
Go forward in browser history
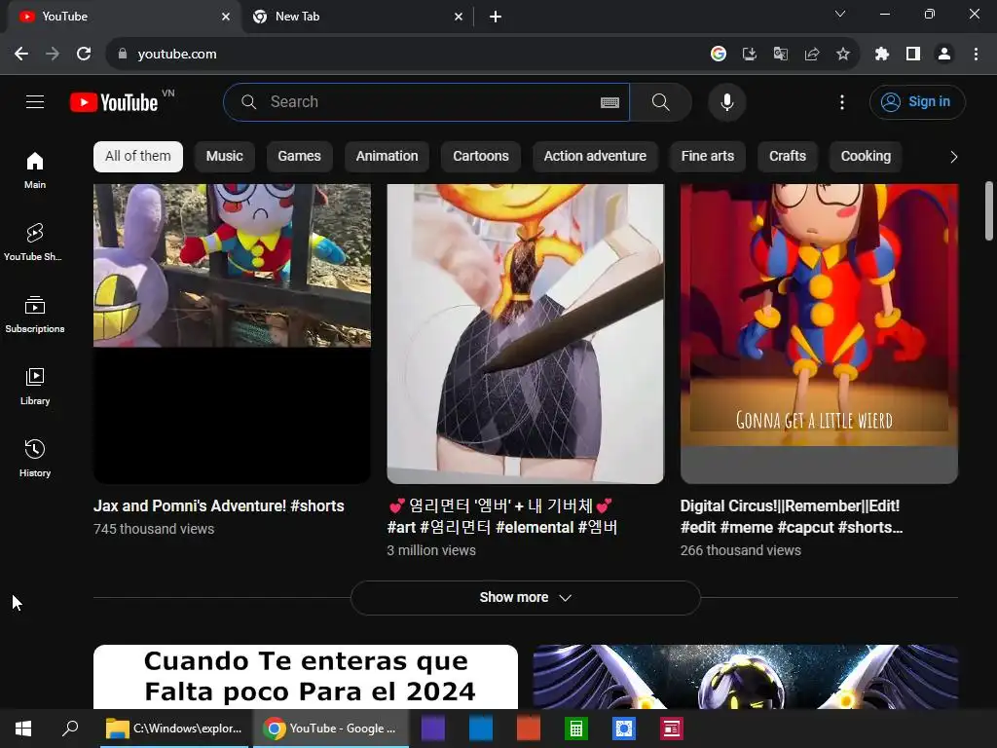coord(53,55)
